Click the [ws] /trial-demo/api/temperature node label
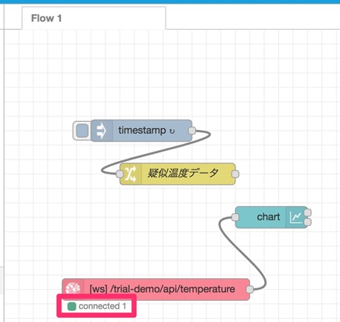 point(162,289)
